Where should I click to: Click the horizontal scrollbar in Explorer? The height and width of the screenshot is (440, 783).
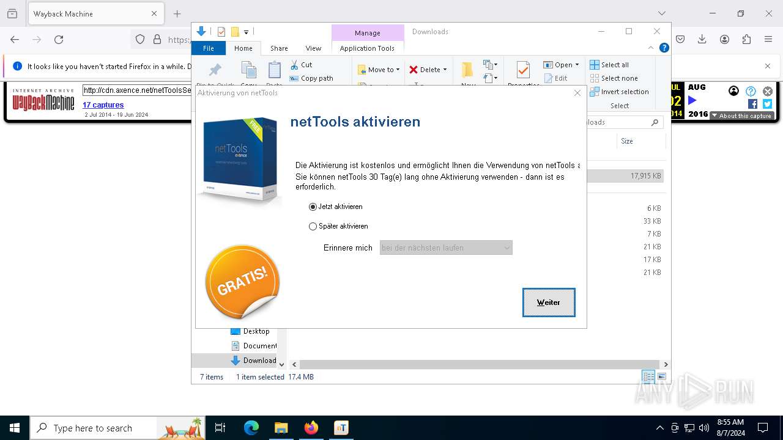(478, 364)
